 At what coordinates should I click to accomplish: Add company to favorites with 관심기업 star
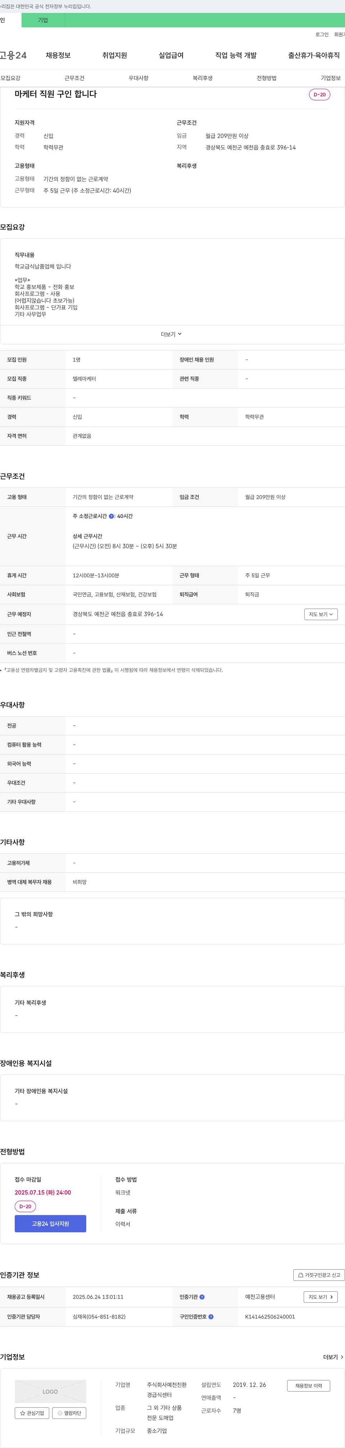pyautogui.click(x=32, y=1412)
